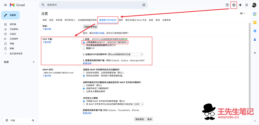Image resolution: width=259 pixels, height=125 pixels.
Task: Switch to 过滤器和屏蔽的地址 tab
Action: pyautogui.click(x=87, y=20)
